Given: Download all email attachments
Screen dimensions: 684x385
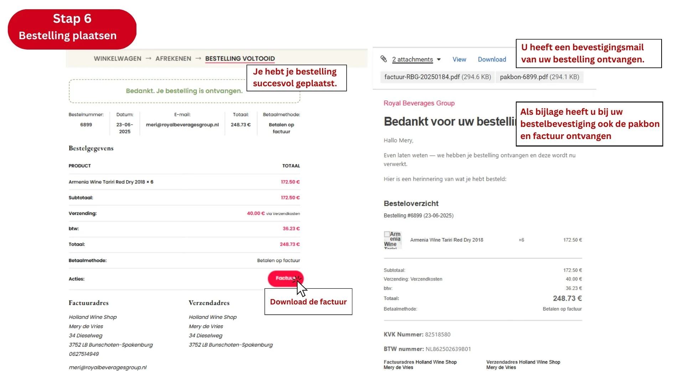Looking at the screenshot, I should pos(492,60).
